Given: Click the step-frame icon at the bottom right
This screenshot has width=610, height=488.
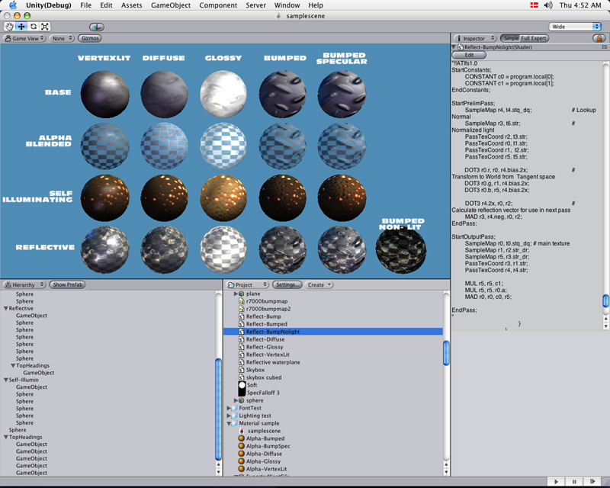Looking at the screenshot, I should (592, 481).
